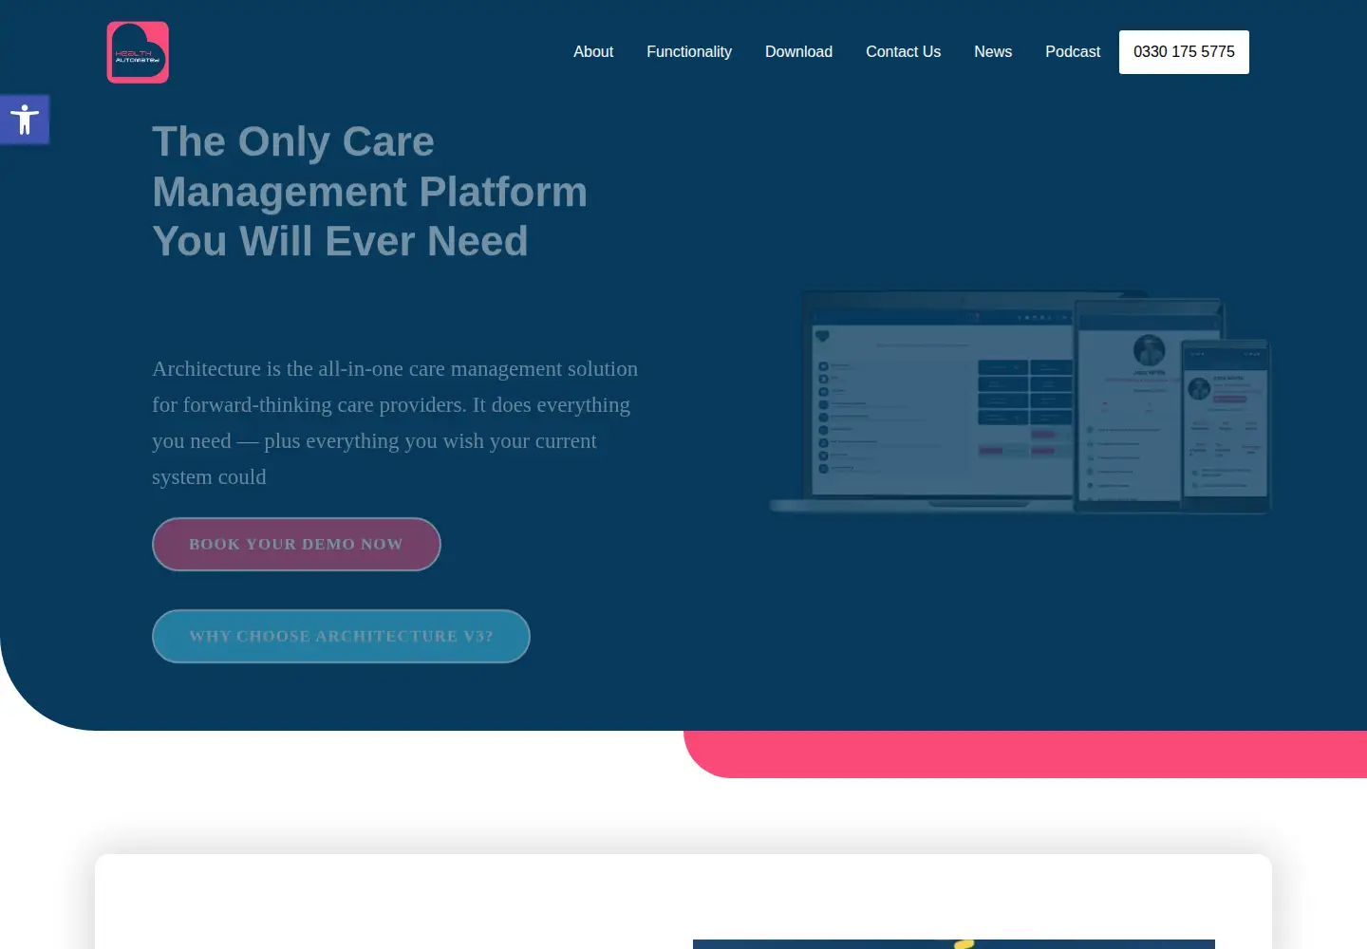Click the hero heading 'The Only Care Management Platform'
This screenshot has height=949, width=1367.
(x=370, y=192)
